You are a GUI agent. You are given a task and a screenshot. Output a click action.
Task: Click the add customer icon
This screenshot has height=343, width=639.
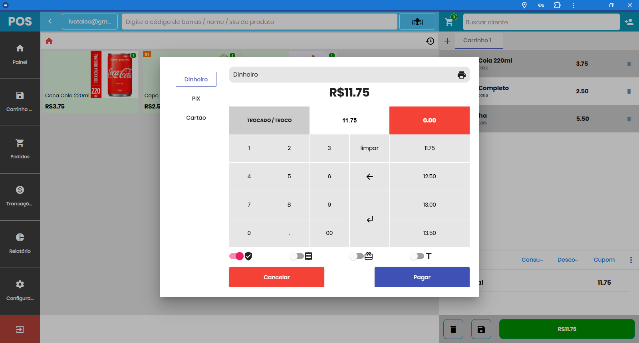click(629, 22)
